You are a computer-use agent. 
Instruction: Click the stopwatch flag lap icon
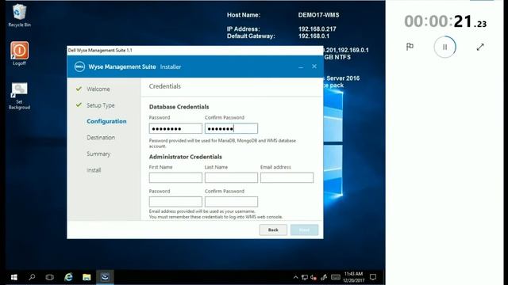click(410, 47)
